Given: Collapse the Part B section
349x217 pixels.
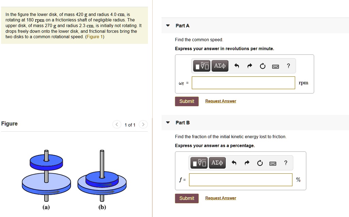Looking at the screenshot, I should (x=167, y=122).
